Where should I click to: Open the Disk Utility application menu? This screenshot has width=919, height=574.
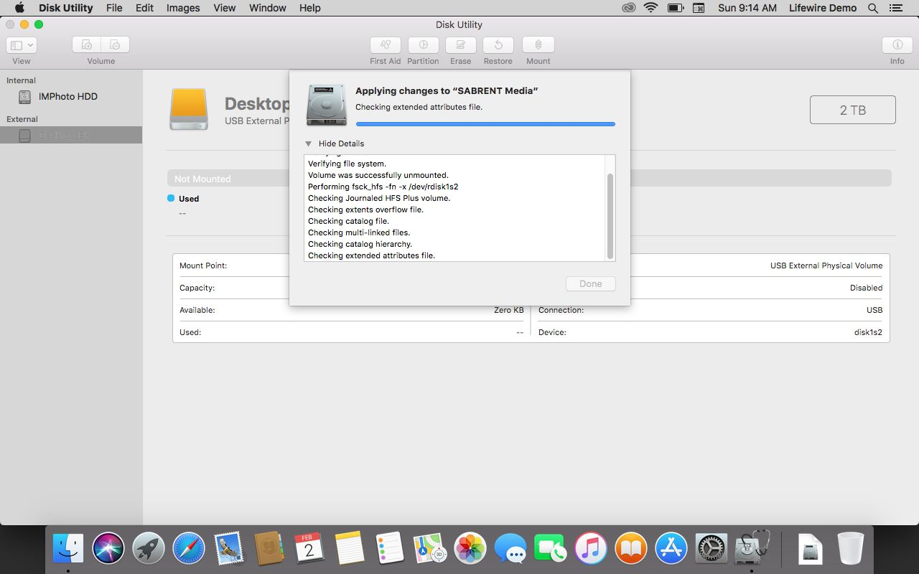(65, 8)
